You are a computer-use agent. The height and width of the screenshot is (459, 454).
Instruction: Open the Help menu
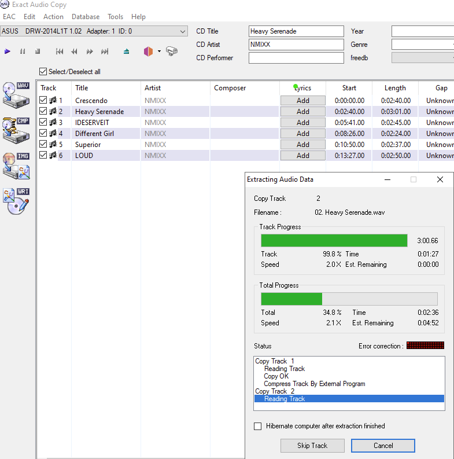tap(138, 17)
